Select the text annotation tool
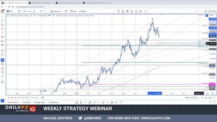217x122 pixels. [2, 33]
